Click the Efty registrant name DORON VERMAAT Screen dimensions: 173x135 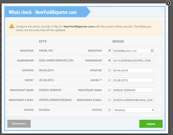point(50,90)
